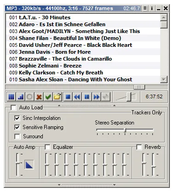
Task: Click the left Reverb slider handle
Action: coord(144,163)
